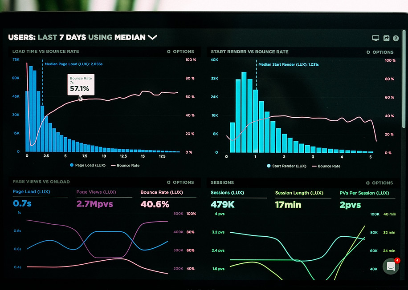Viewport: 408px width, 290px height.
Task: Click the 2.7Mpvs page views value
Action: pyautogui.click(x=95, y=204)
